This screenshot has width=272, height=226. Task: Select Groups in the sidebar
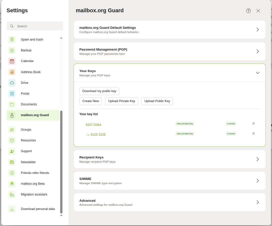33,130
